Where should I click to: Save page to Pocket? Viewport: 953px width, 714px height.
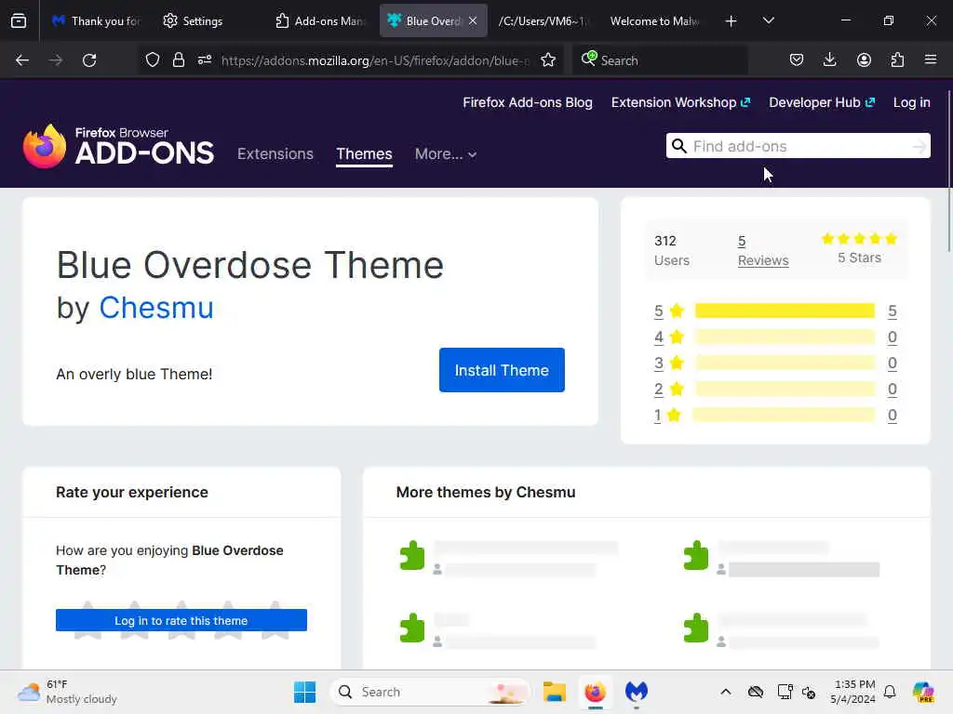point(797,60)
